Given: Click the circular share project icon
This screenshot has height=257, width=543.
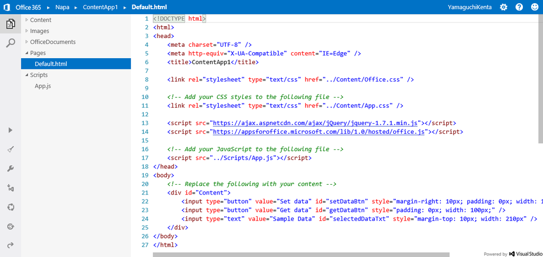Looking at the screenshot, I should coord(10,207).
